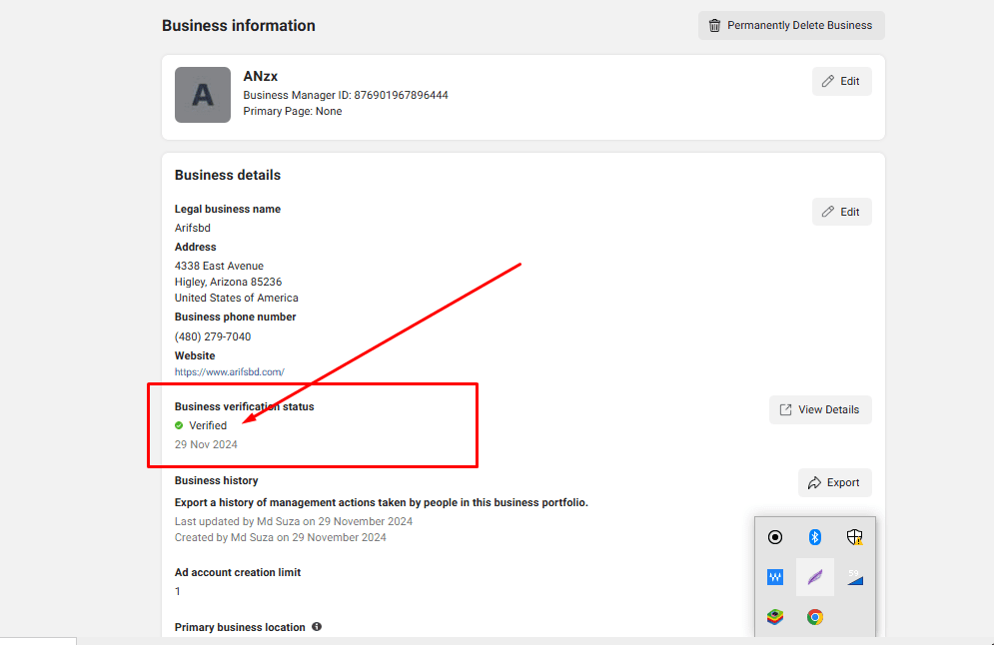Click the purple feather tray icon
Image resolution: width=994 pixels, height=645 pixels.
(x=815, y=577)
